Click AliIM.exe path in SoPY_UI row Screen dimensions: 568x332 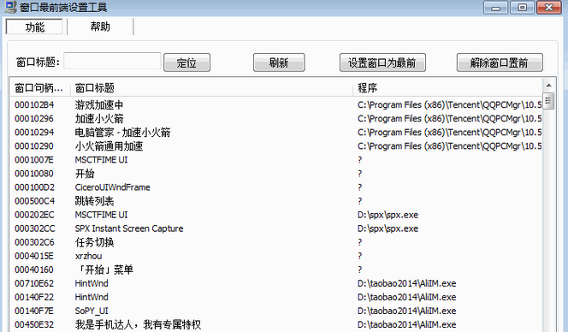[x=406, y=311]
